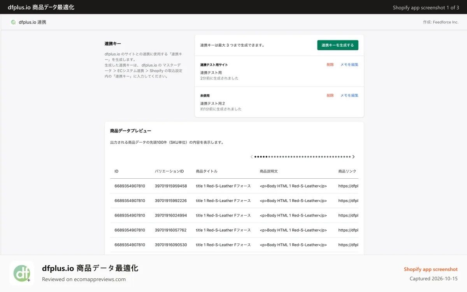Click ID cell in row 39701916090530
The height and width of the screenshot is (292, 467).
pyautogui.click(x=130, y=245)
